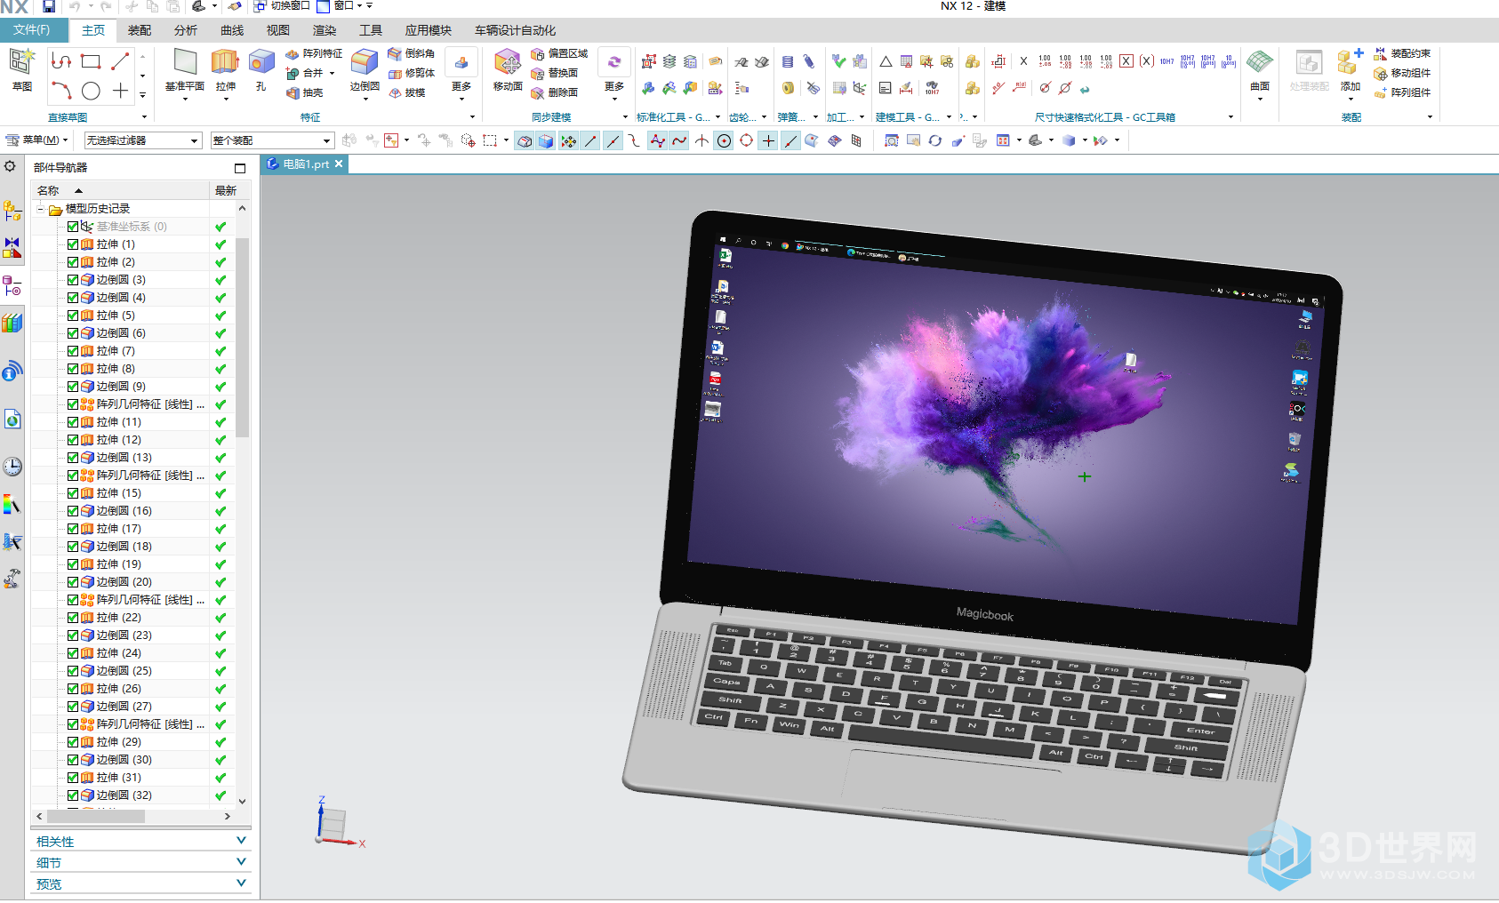Open the settings gear in resource bar

pyautogui.click(x=10, y=166)
